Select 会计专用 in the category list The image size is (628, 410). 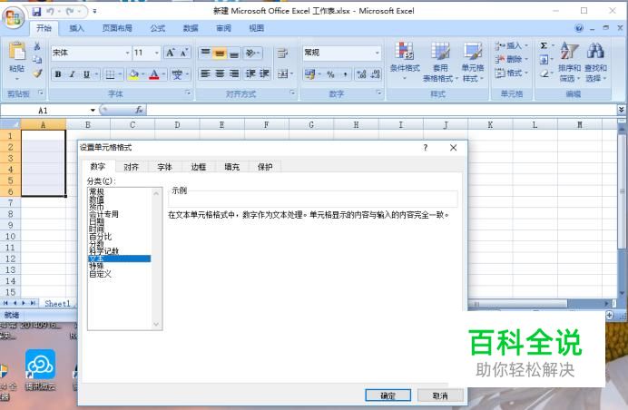[120, 214]
